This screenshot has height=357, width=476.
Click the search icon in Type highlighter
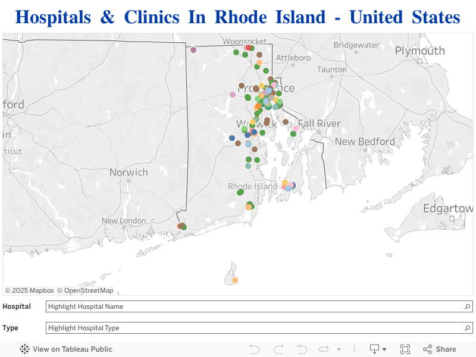click(467, 328)
